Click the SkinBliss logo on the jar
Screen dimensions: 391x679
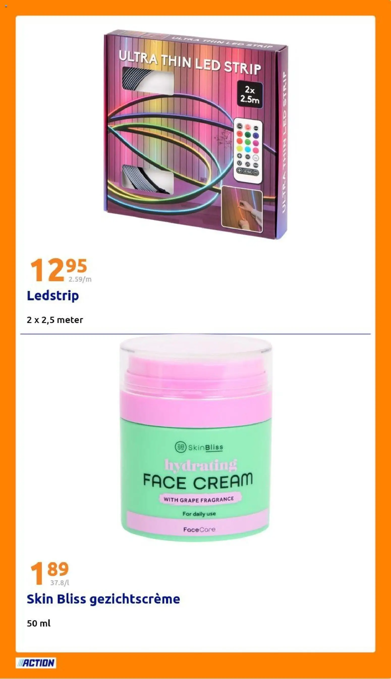pyautogui.click(x=199, y=447)
